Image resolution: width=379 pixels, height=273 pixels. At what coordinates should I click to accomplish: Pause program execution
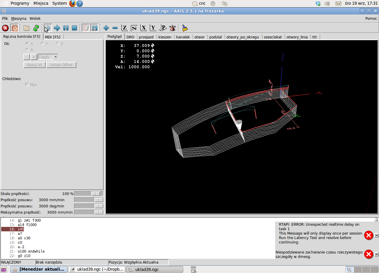66,28
